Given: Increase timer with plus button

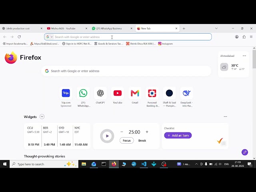Looking at the screenshot, I should pos(147,132).
